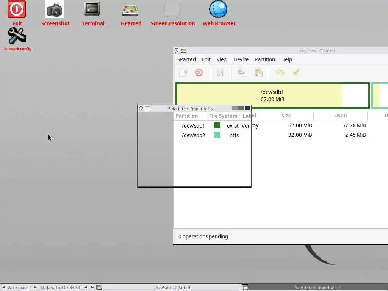This screenshot has width=388, height=291.
Task: Switch to next workspace with right arrow
Action: click(x=35, y=287)
